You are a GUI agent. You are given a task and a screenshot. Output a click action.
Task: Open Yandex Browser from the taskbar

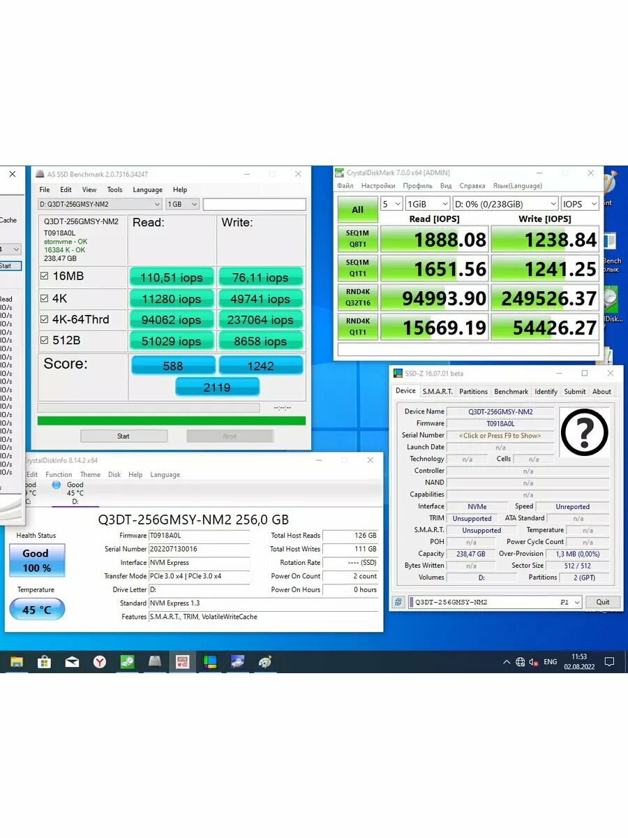100,661
